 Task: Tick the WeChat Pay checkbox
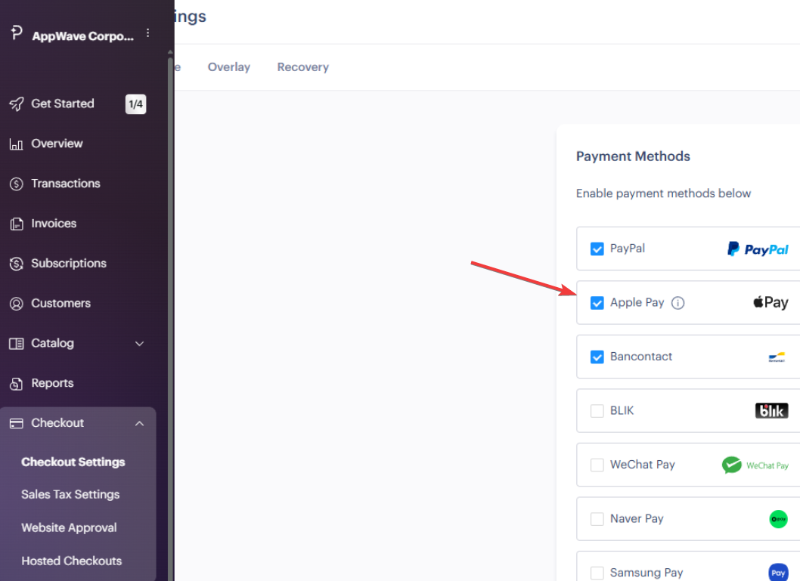(x=597, y=465)
